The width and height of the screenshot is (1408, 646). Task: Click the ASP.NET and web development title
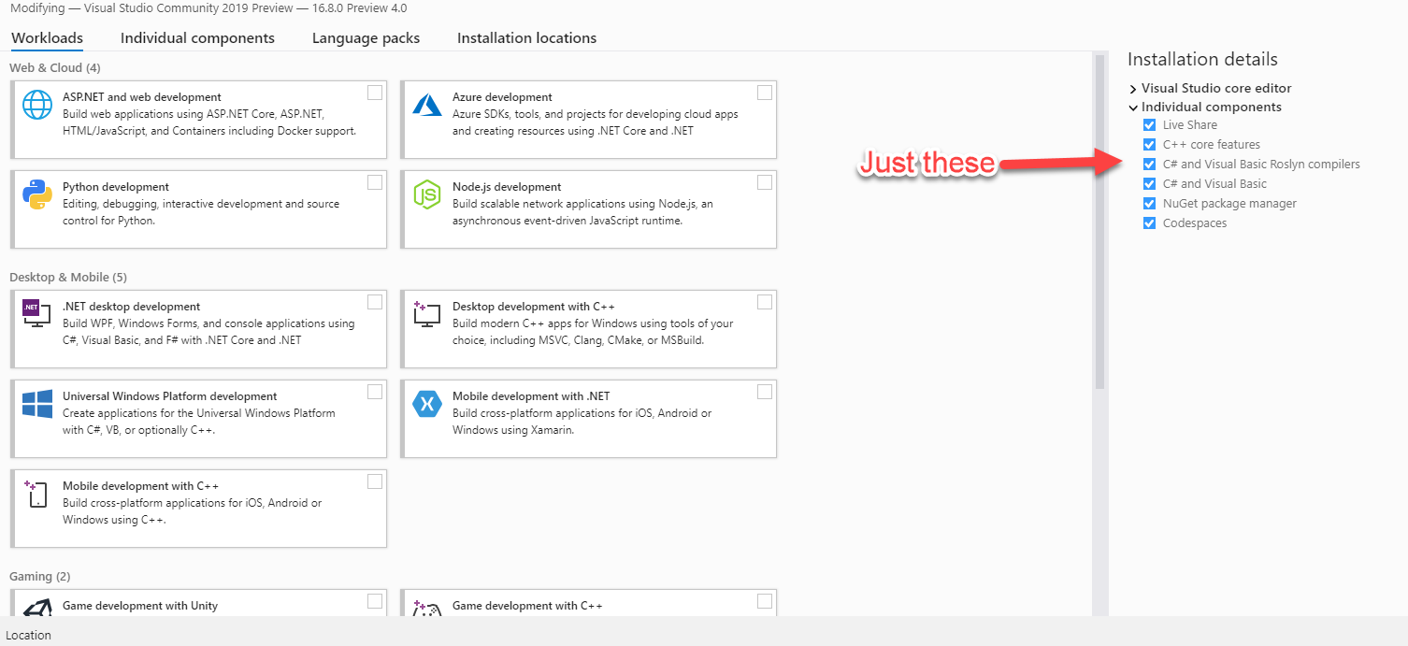click(x=142, y=97)
